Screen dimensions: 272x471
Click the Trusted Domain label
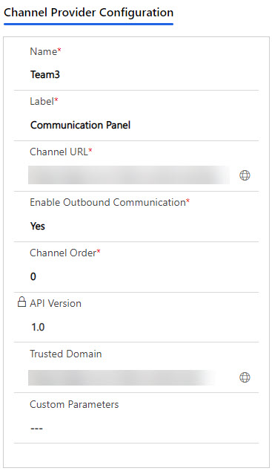pyautogui.click(x=66, y=354)
